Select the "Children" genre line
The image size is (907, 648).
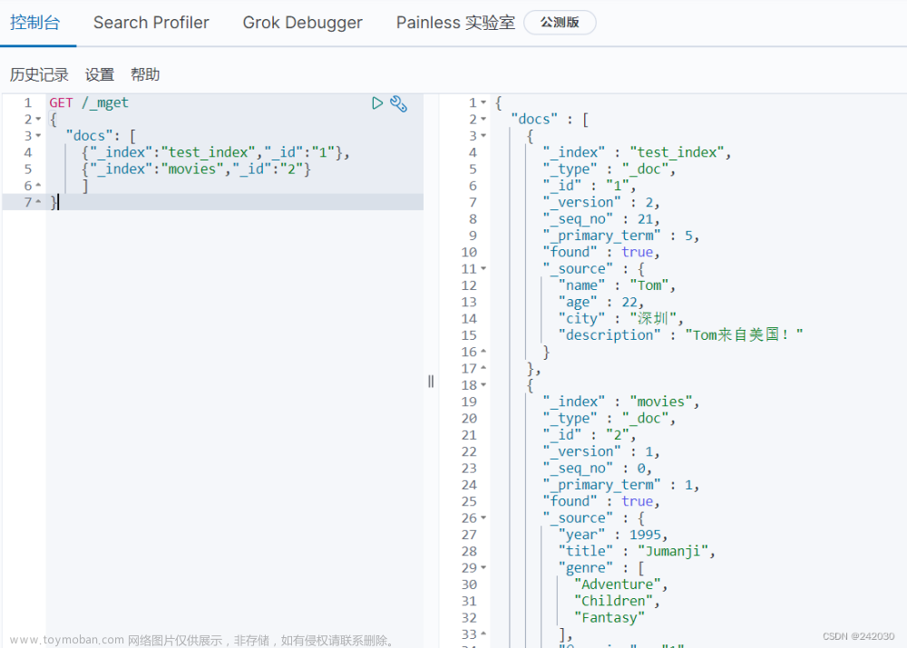click(x=617, y=601)
